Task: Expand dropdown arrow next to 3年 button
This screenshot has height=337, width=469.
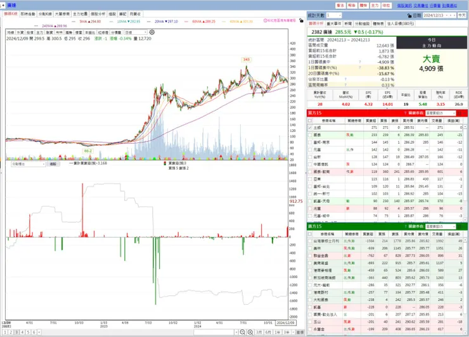Action: 293,332
